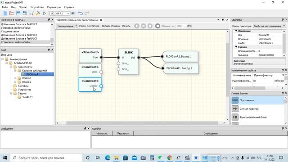Select TaskPLC1 in the tree
288x162 pixels.
coord(27,97)
